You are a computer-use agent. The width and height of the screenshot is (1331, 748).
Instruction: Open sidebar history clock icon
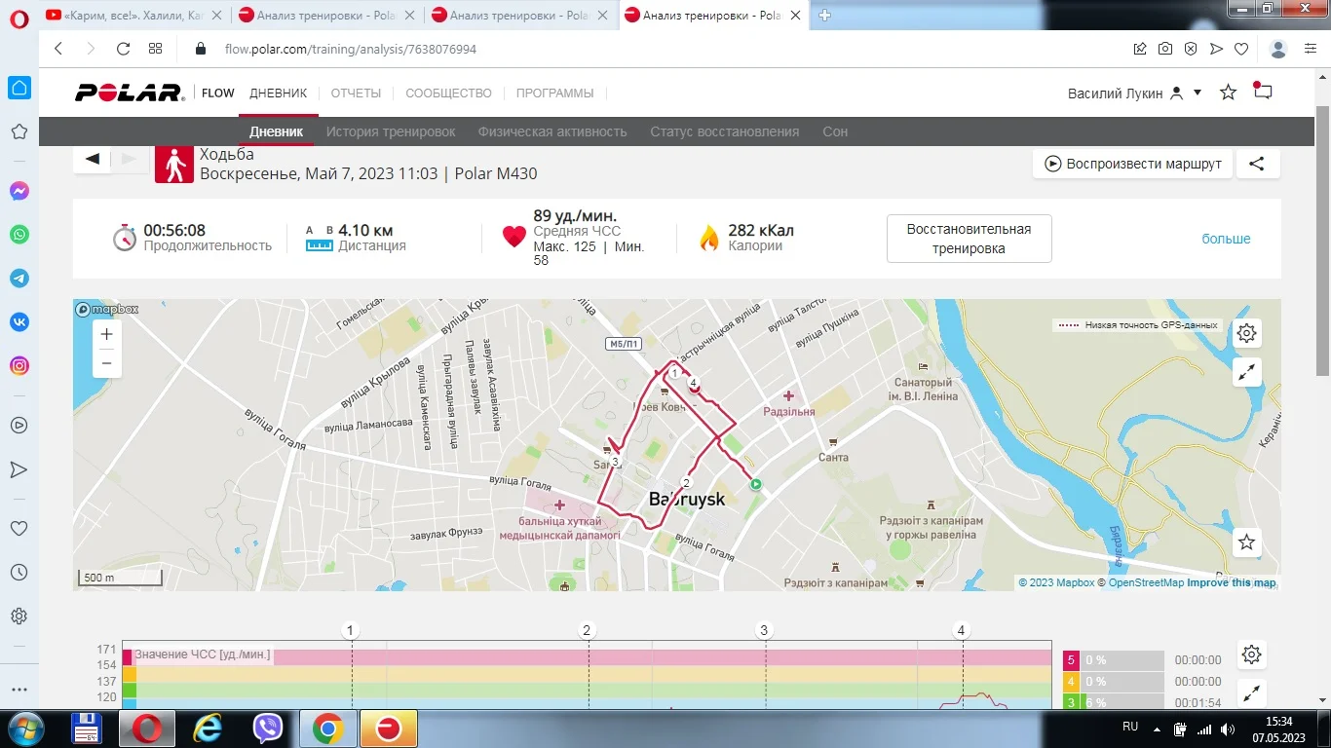coord(19,573)
